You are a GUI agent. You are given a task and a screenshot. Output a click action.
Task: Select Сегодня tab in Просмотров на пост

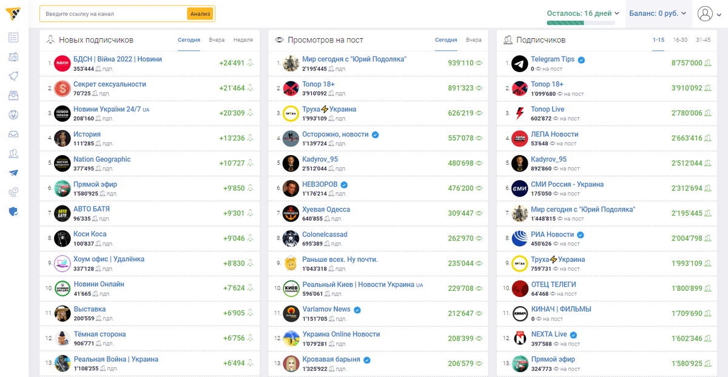click(x=446, y=40)
